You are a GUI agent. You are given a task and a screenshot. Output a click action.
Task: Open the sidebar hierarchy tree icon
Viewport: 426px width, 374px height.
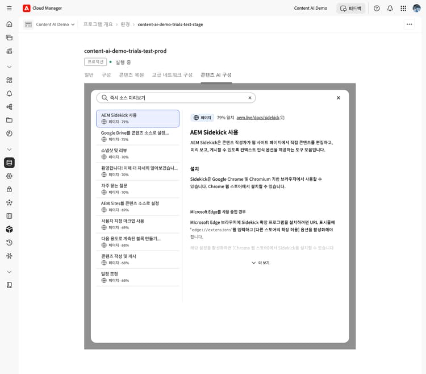point(9,107)
